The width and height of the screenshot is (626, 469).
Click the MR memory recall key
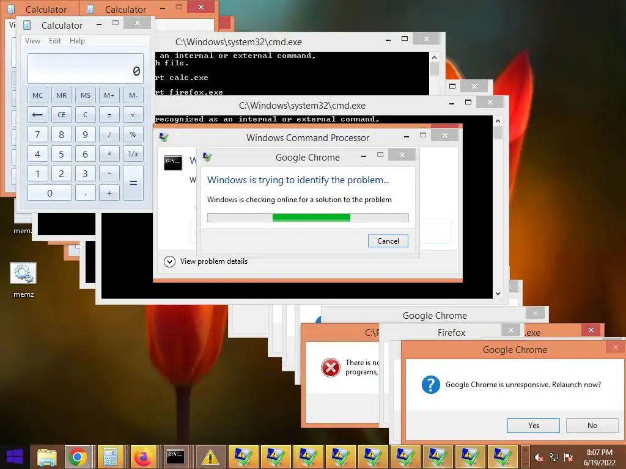click(62, 95)
